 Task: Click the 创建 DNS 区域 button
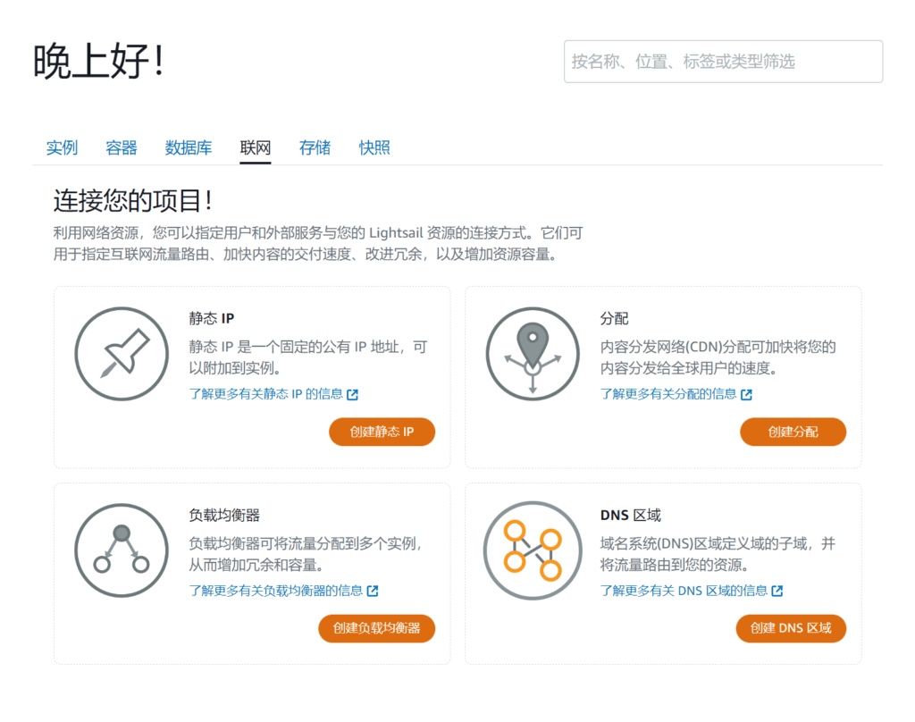tap(791, 628)
